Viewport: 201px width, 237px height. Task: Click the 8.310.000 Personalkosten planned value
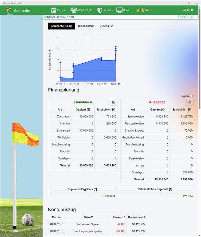(162, 123)
